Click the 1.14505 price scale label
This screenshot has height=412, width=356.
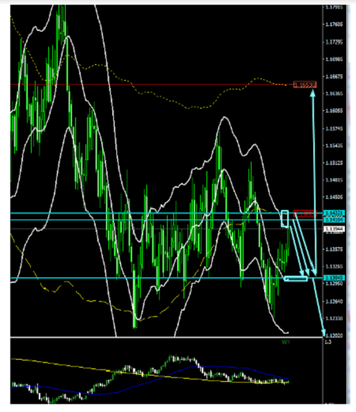click(334, 197)
